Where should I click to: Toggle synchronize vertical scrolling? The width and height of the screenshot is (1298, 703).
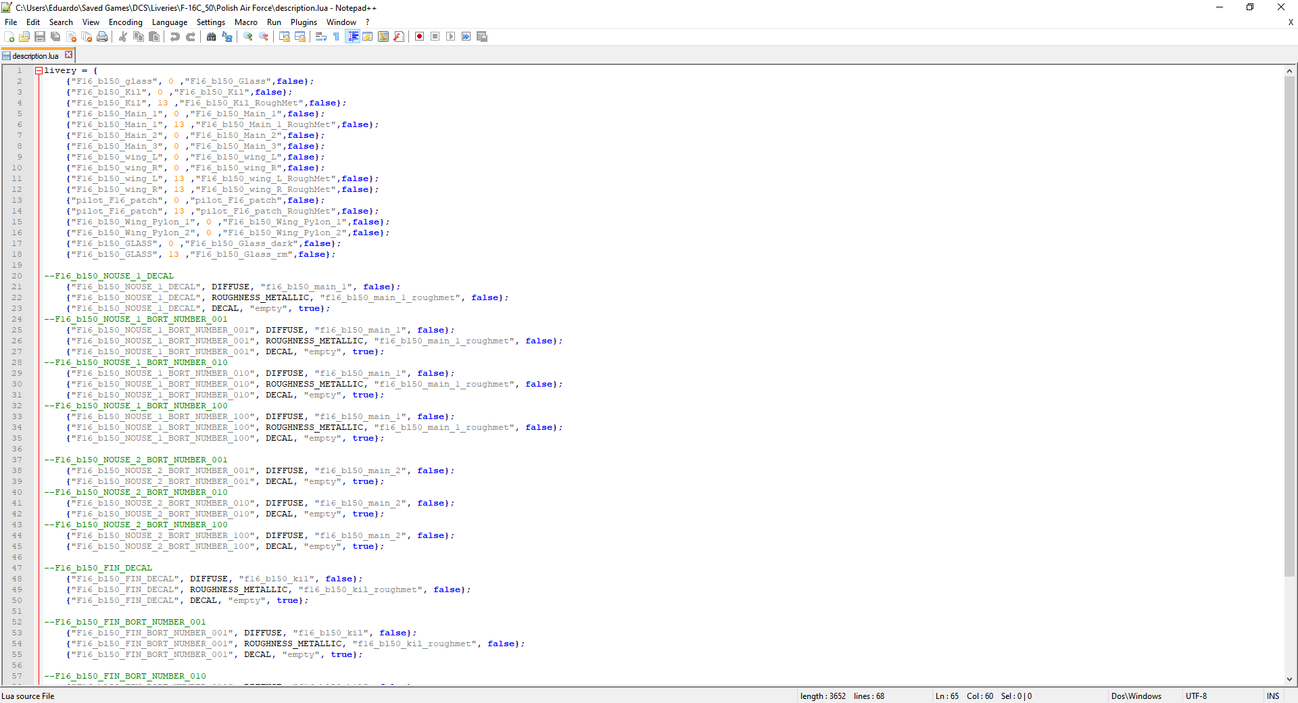coord(285,37)
